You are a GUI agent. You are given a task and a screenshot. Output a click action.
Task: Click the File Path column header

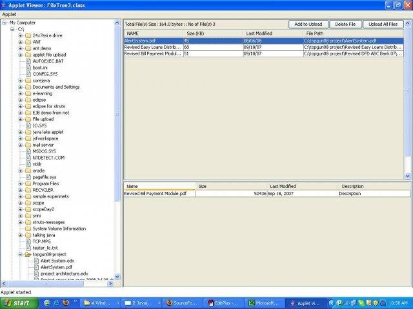pos(354,33)
